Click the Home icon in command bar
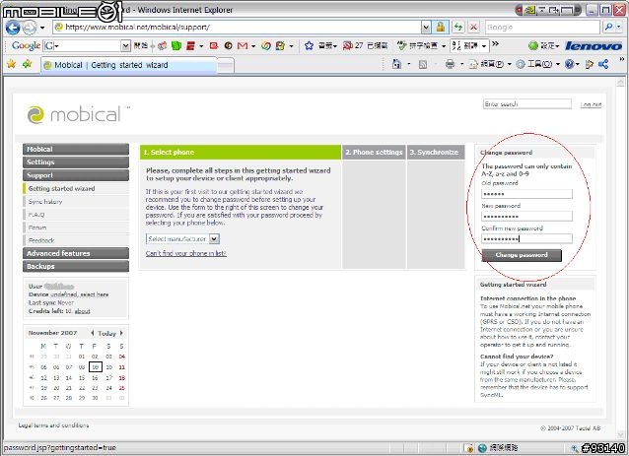The height and width of the screenshot is (456, 629). (396, 64)
